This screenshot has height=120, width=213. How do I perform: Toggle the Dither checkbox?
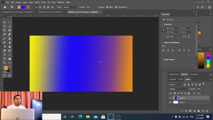107,7
